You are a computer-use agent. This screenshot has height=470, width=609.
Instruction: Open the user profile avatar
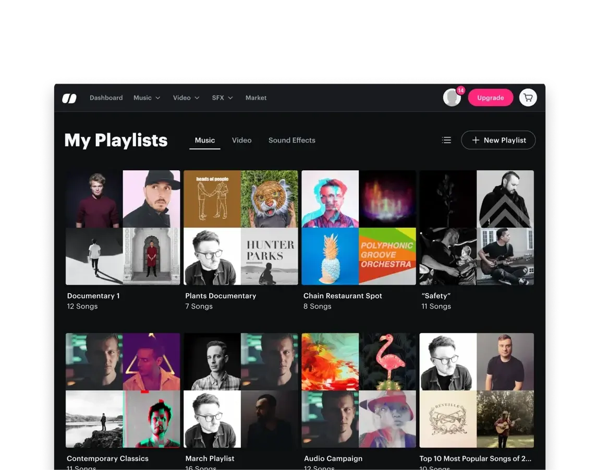point(452,98)
